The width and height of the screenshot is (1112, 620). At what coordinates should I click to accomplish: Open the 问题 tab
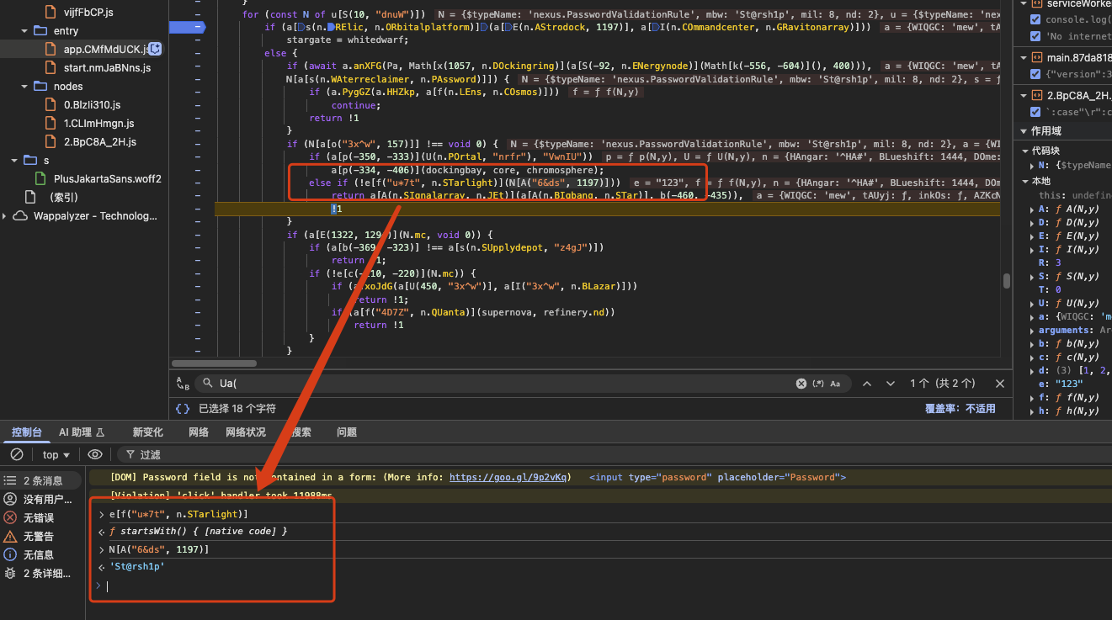click(347, 432)
